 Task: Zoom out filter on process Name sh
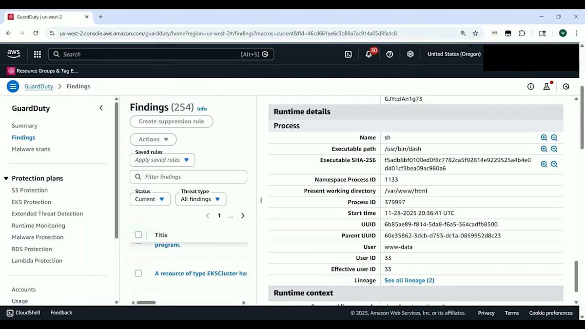pos(554,138)
